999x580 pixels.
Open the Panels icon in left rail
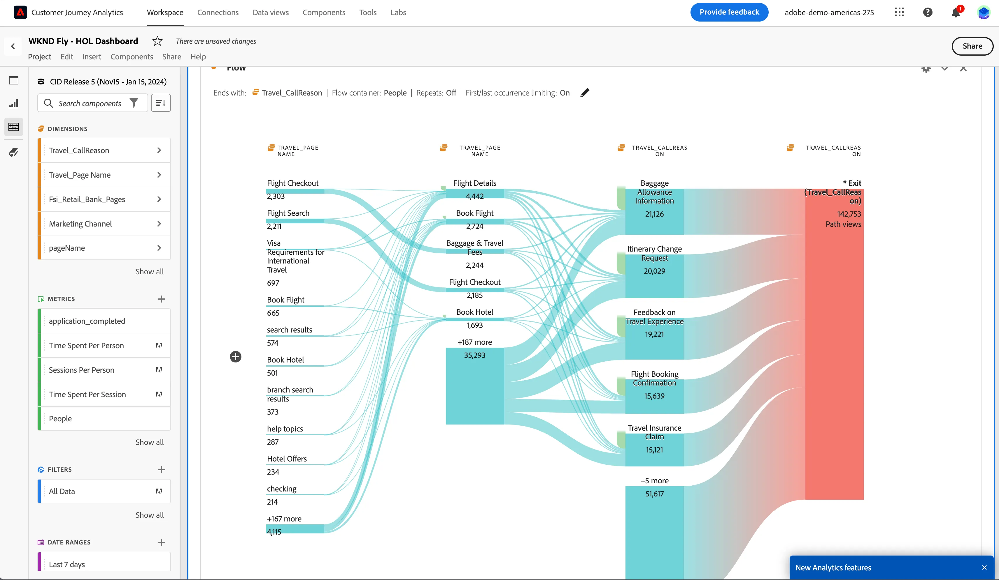point(14,80)
